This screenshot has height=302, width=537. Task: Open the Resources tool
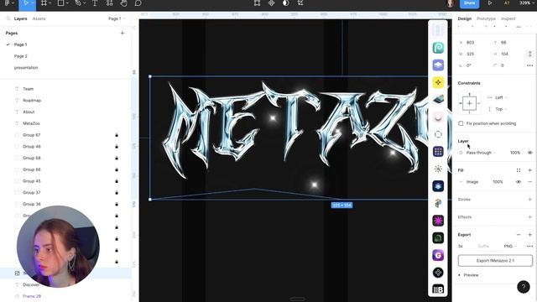109,3
